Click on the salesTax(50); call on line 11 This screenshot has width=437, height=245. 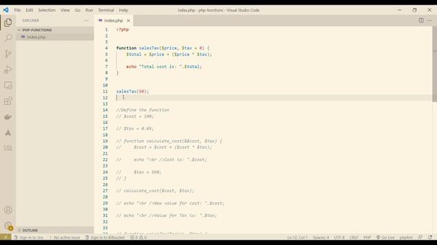[132, 91]
